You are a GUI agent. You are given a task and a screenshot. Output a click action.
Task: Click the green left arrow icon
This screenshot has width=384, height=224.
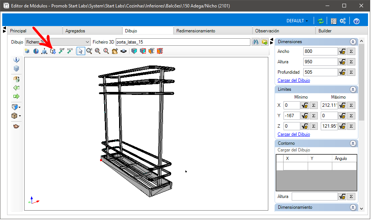point(16,88)
